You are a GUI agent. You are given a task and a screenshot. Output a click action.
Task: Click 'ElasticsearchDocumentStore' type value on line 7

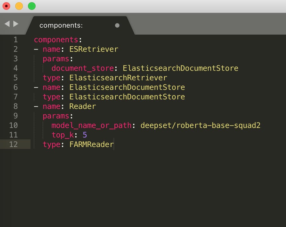[x=127, y=97]
